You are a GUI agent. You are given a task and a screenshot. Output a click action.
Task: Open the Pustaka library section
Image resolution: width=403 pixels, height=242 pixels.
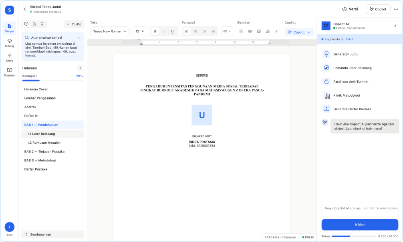(x=10, y=72)
